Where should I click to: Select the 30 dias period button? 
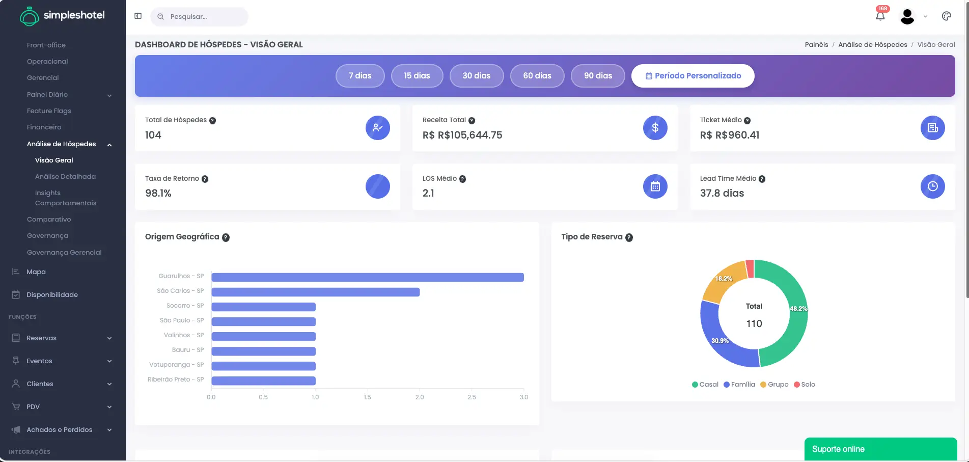click(x=476, y=76)
